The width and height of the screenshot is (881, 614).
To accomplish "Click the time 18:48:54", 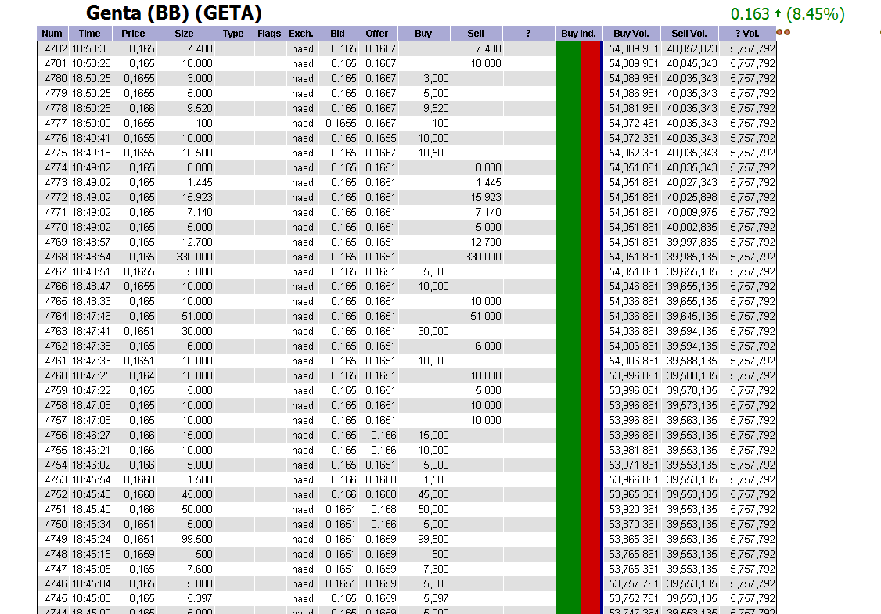I will (91, 257).
